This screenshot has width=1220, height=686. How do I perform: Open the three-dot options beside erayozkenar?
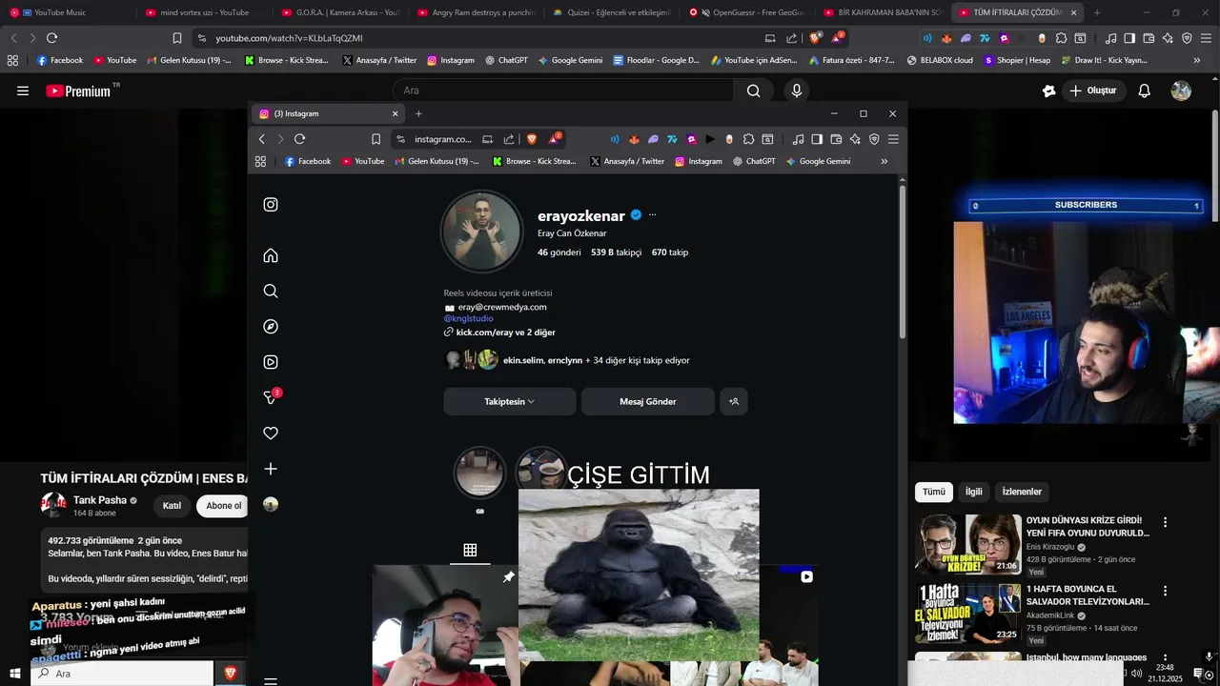pyautogui.click(x=652, y=215)
